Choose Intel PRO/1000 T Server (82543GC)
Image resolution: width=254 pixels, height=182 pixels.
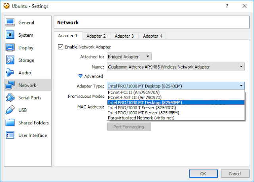click(176, 108)
